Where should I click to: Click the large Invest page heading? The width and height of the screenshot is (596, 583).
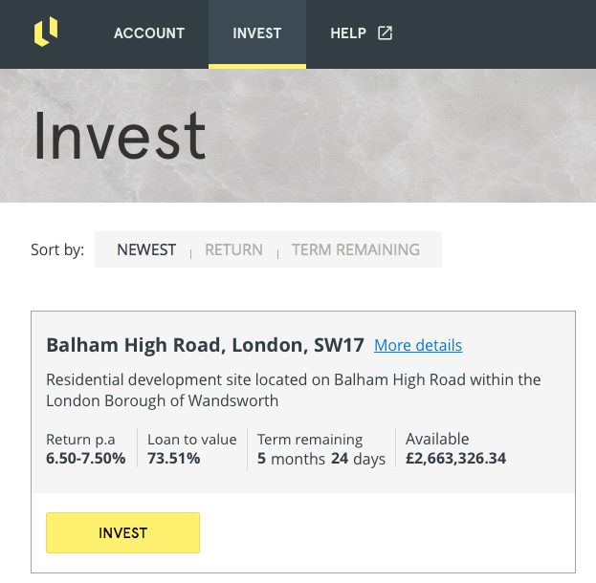[x=121, y=136]
